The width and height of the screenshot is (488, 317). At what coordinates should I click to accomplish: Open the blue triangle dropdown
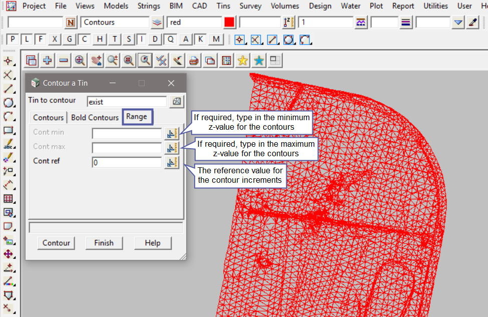coord(458,23)
